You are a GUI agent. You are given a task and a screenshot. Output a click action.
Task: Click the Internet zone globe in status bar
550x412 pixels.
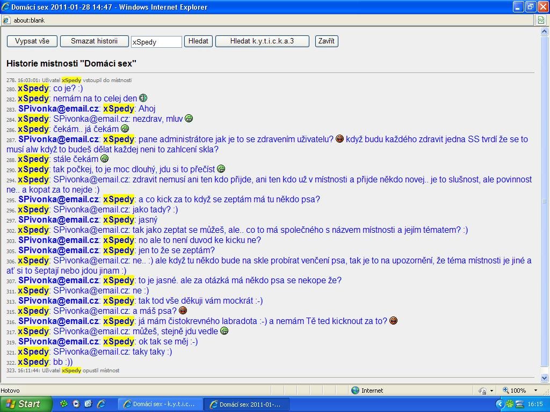tap(355, 391)
